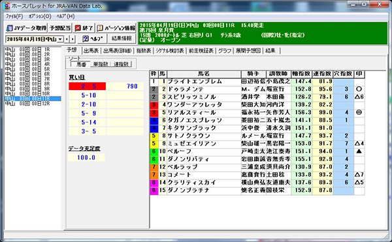Switch to the 予想 tab
This screenshot has height=242, width=392.
tap(72, 50)
